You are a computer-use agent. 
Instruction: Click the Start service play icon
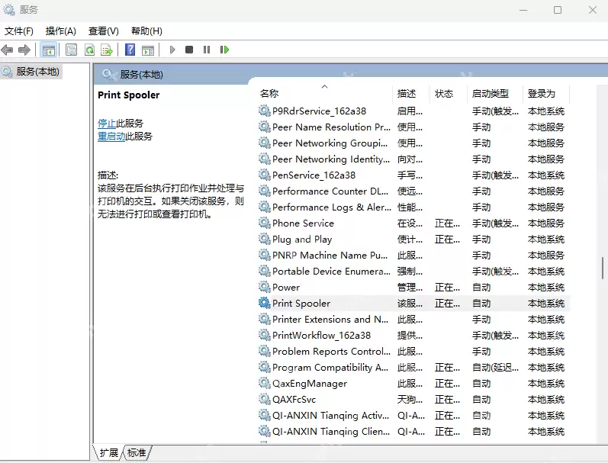point(172,50)
